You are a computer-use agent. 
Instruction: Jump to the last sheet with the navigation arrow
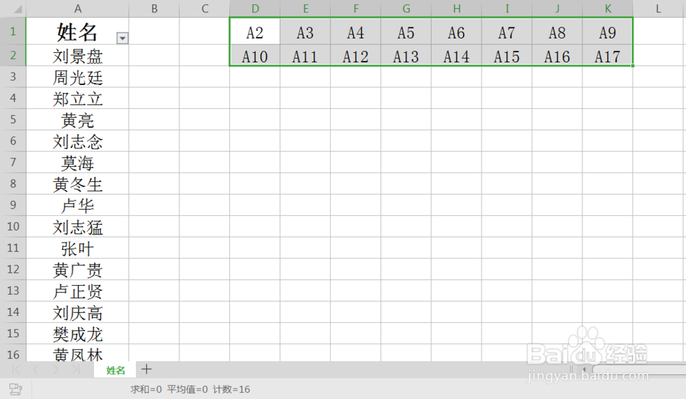(75, 370)
